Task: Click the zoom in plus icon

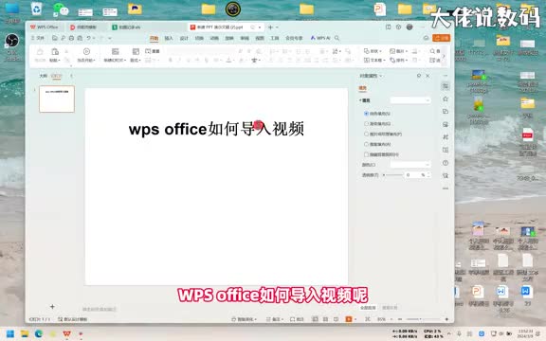Action: tap(446, 319)
